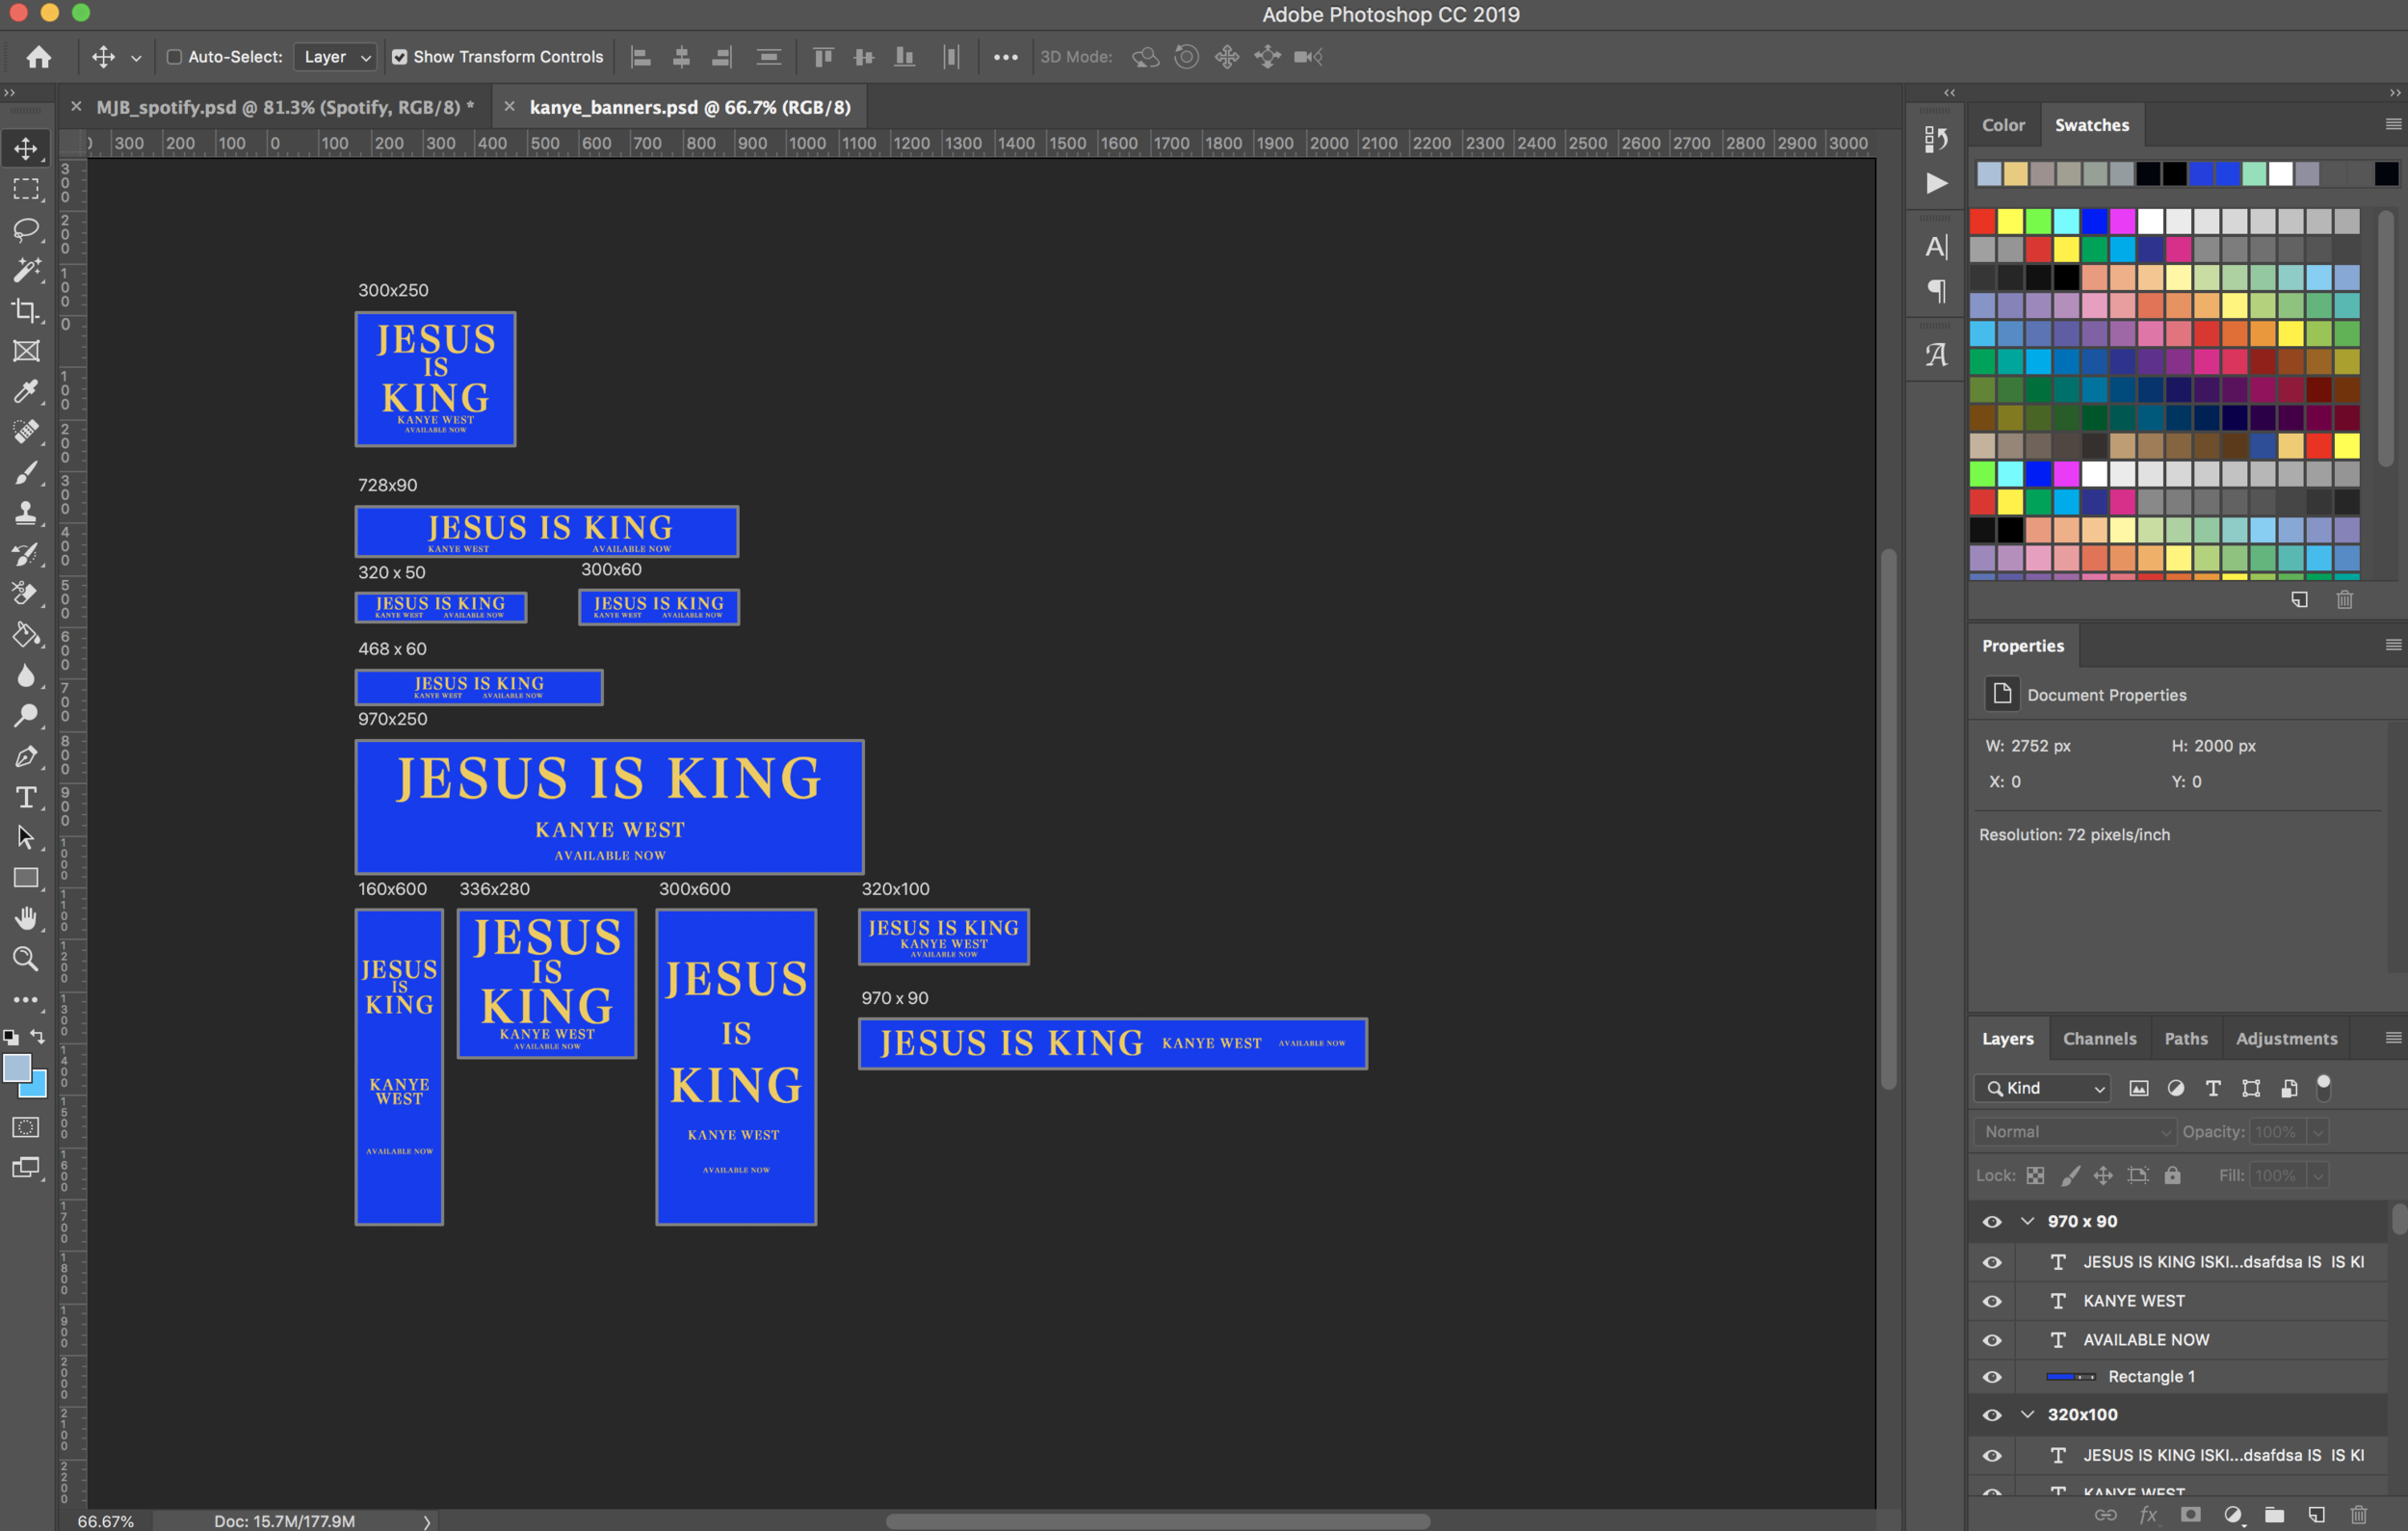The image size is (2408, 1531).
Task: Select the Frame tool
Action: (x=26, y=351)
